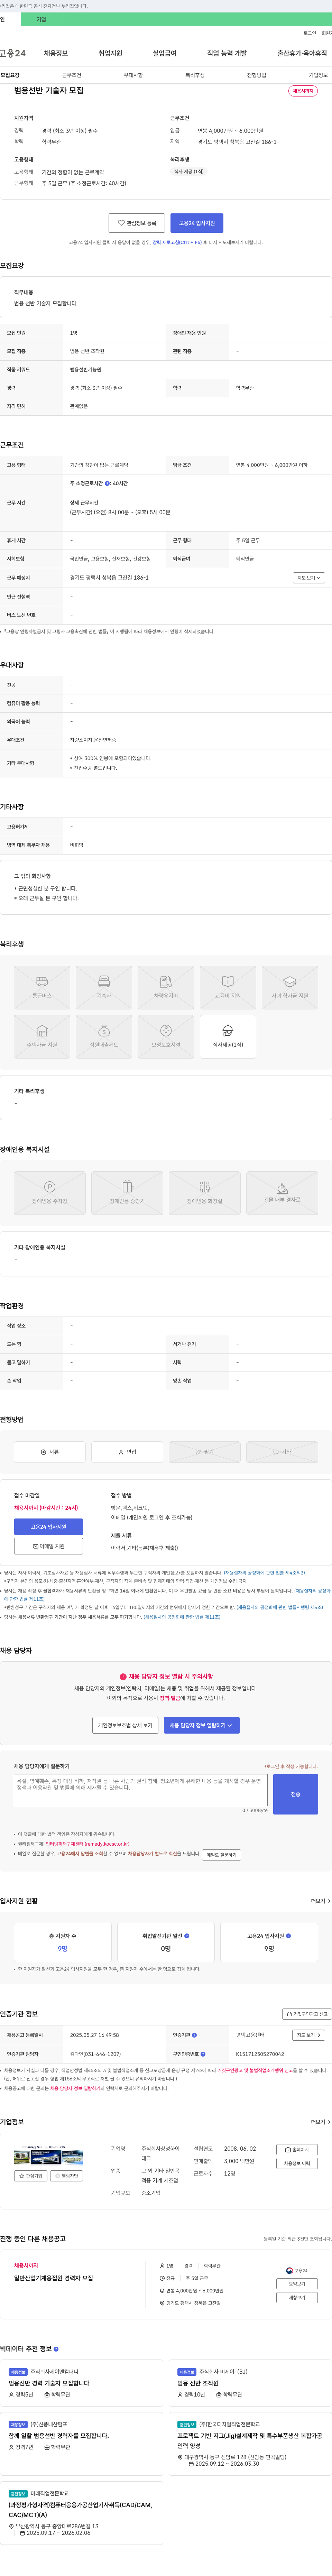This screenshot has height=2576, width=332.
Task: Click info icon beside 빅데이터 추천 정보
Action: [56, 2349]
